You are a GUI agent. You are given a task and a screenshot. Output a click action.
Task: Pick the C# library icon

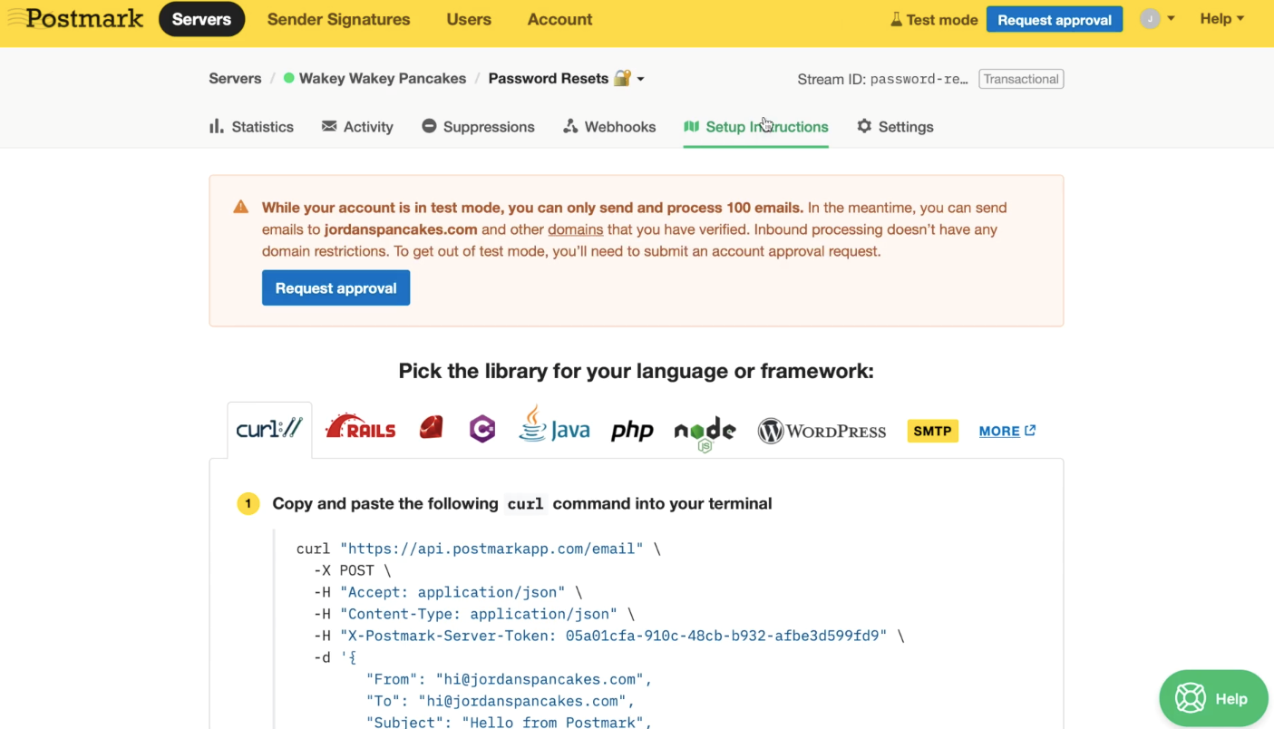tap(482, 429)
